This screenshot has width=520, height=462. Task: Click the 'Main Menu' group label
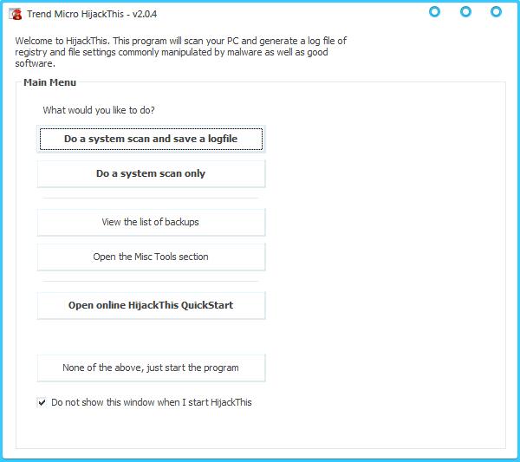[x=49, y=82]
